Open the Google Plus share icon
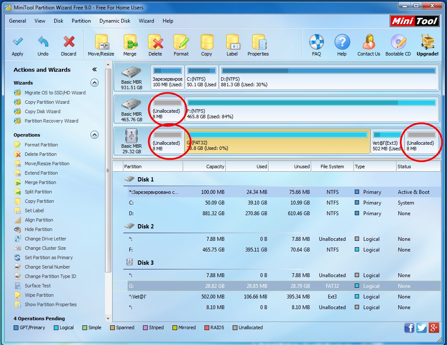The height and width of the screenshot is (345, 447). point(434,327)
